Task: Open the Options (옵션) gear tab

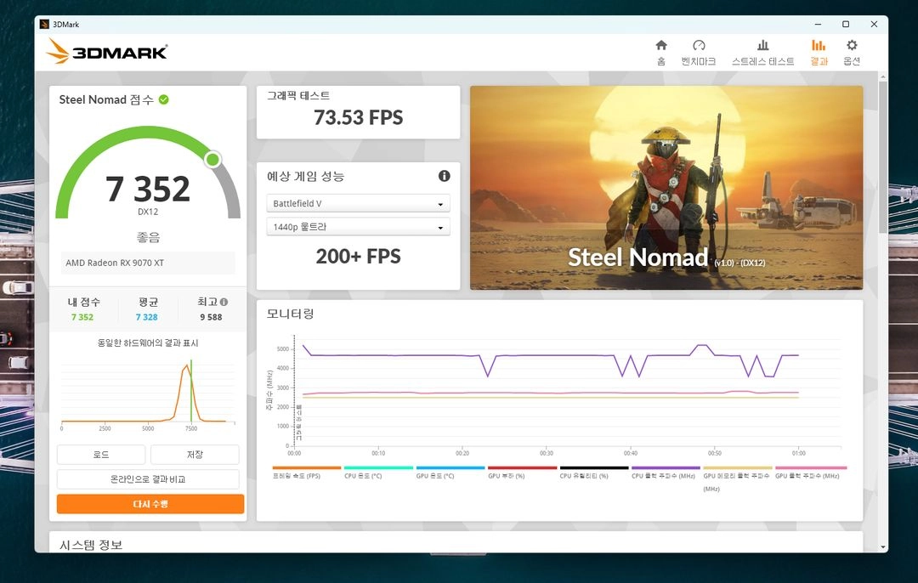Action: 852,52
